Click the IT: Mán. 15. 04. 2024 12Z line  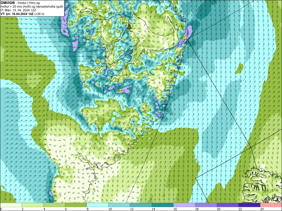tap(18, 10)
